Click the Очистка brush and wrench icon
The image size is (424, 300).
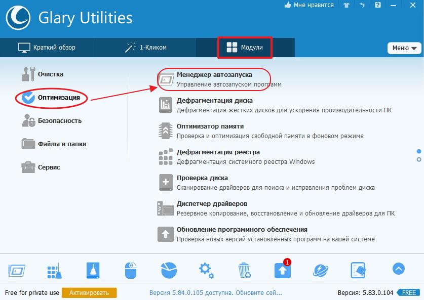pyautogui.click(x=28, y=74)
